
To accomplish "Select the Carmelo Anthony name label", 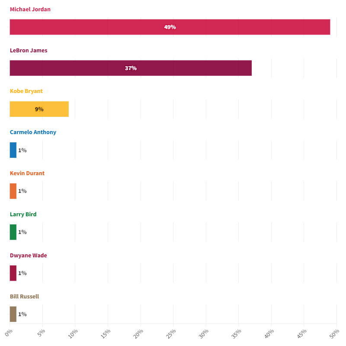I will 33,132.
